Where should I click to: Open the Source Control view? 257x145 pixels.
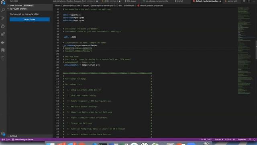point(3,18)
